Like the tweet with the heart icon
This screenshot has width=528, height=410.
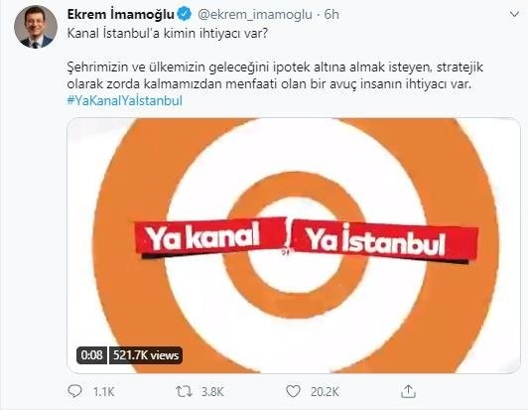click(x=293, y=391)
